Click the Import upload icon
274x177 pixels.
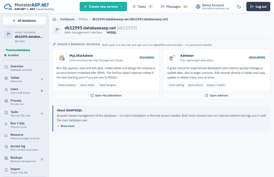6,170
